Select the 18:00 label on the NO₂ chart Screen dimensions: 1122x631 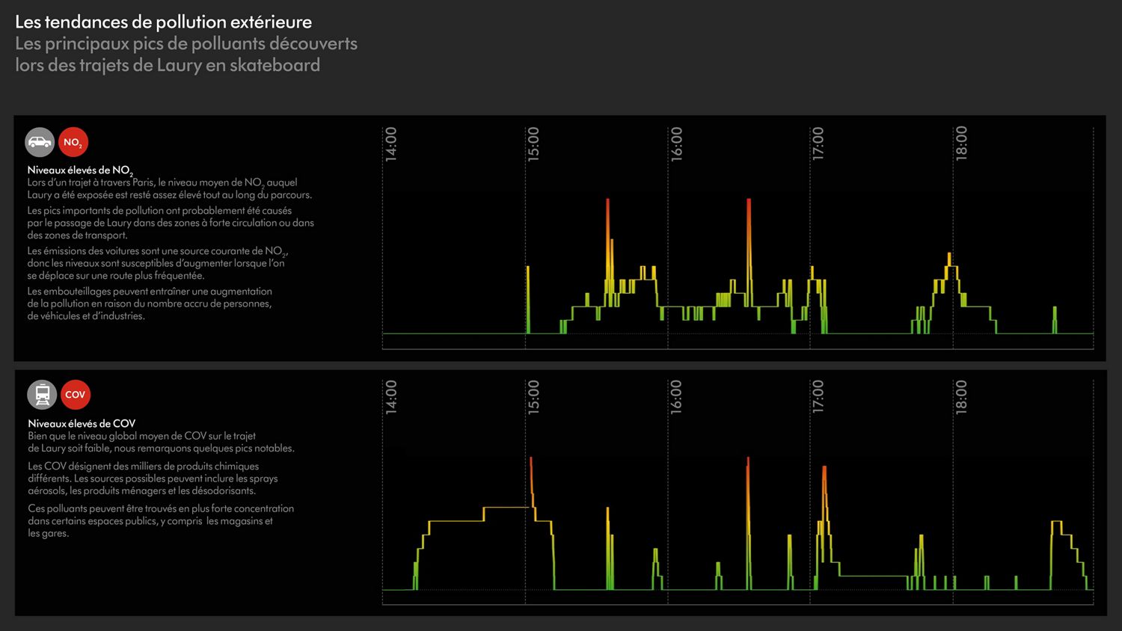tap(961, 144)
